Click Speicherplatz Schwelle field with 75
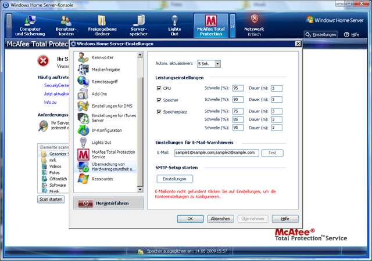The image size is (372, 261). pyautogui.click(x=238, y=111)
